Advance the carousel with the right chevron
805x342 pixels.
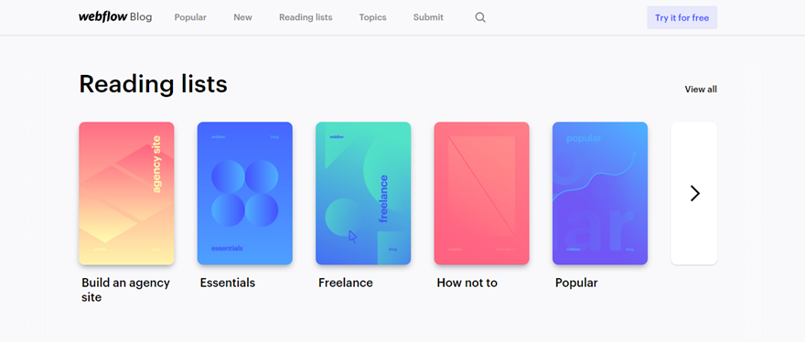(x=694, y=193)
